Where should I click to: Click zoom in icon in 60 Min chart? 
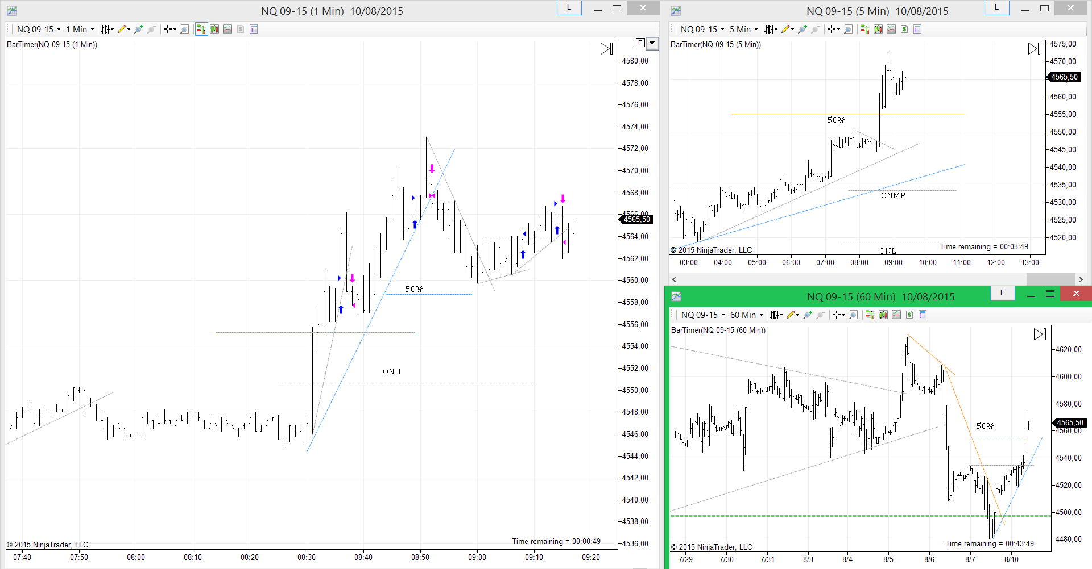808,315
